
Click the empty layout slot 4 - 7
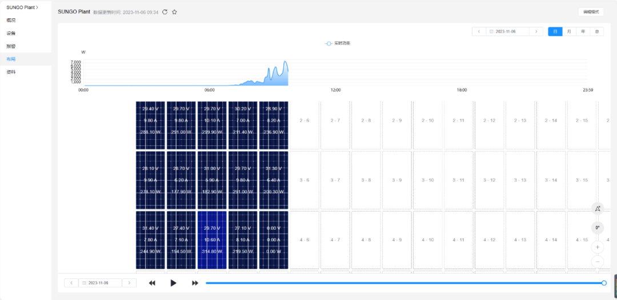coord(335,240)
